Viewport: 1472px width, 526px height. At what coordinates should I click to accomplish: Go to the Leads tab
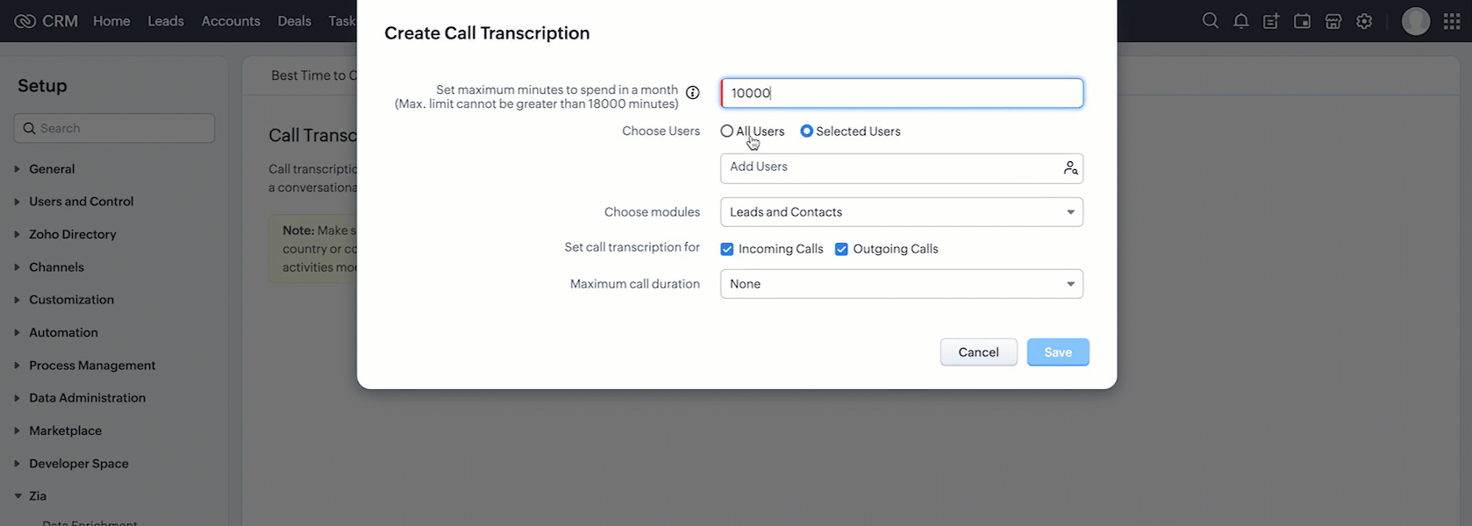click(166, 21)
